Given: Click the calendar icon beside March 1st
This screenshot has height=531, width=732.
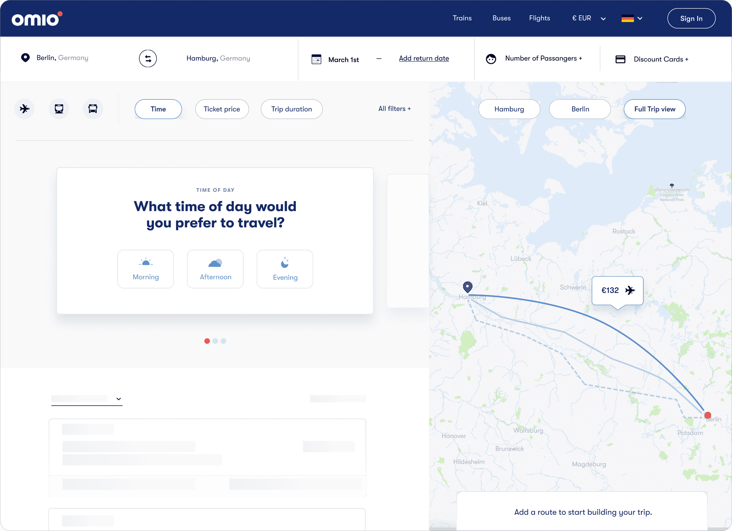Looking at the screenshot, I should pyautogui.click(x=316, y=59).
